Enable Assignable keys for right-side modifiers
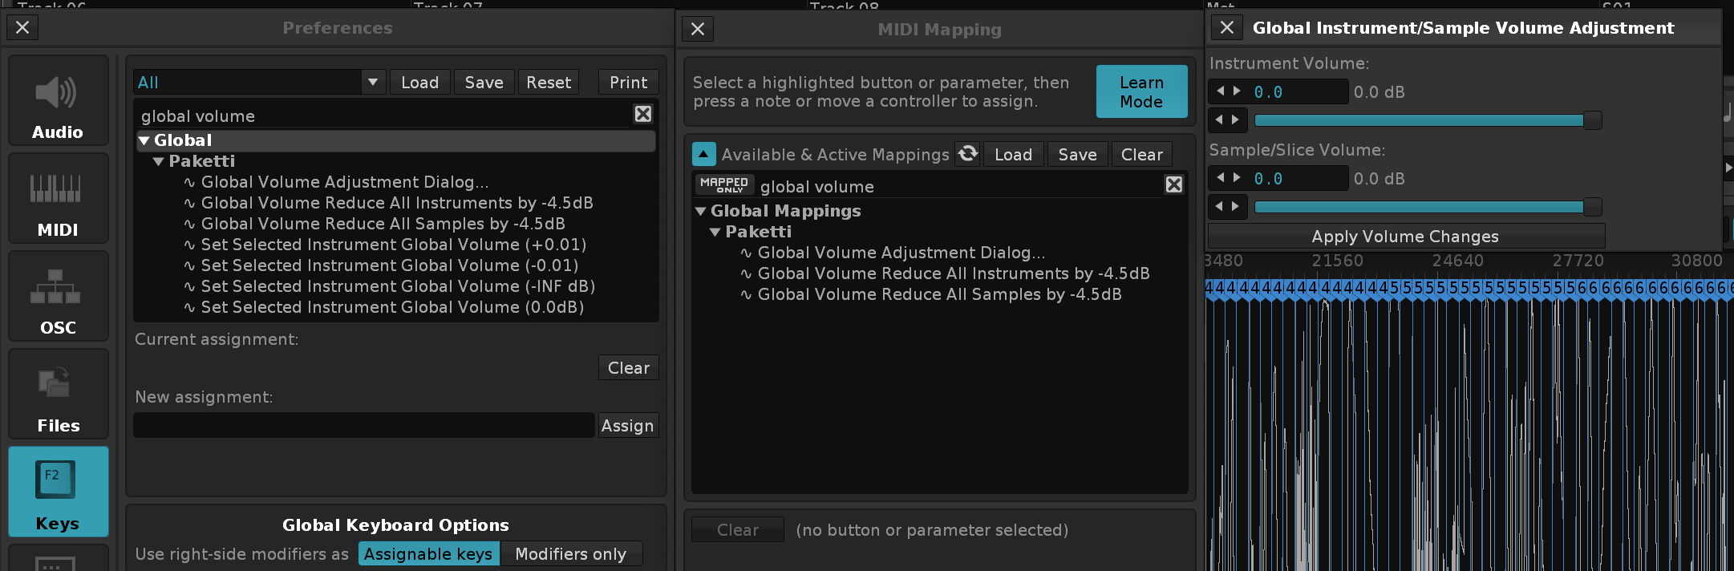1734x571 pixels. tap(428, 554)
